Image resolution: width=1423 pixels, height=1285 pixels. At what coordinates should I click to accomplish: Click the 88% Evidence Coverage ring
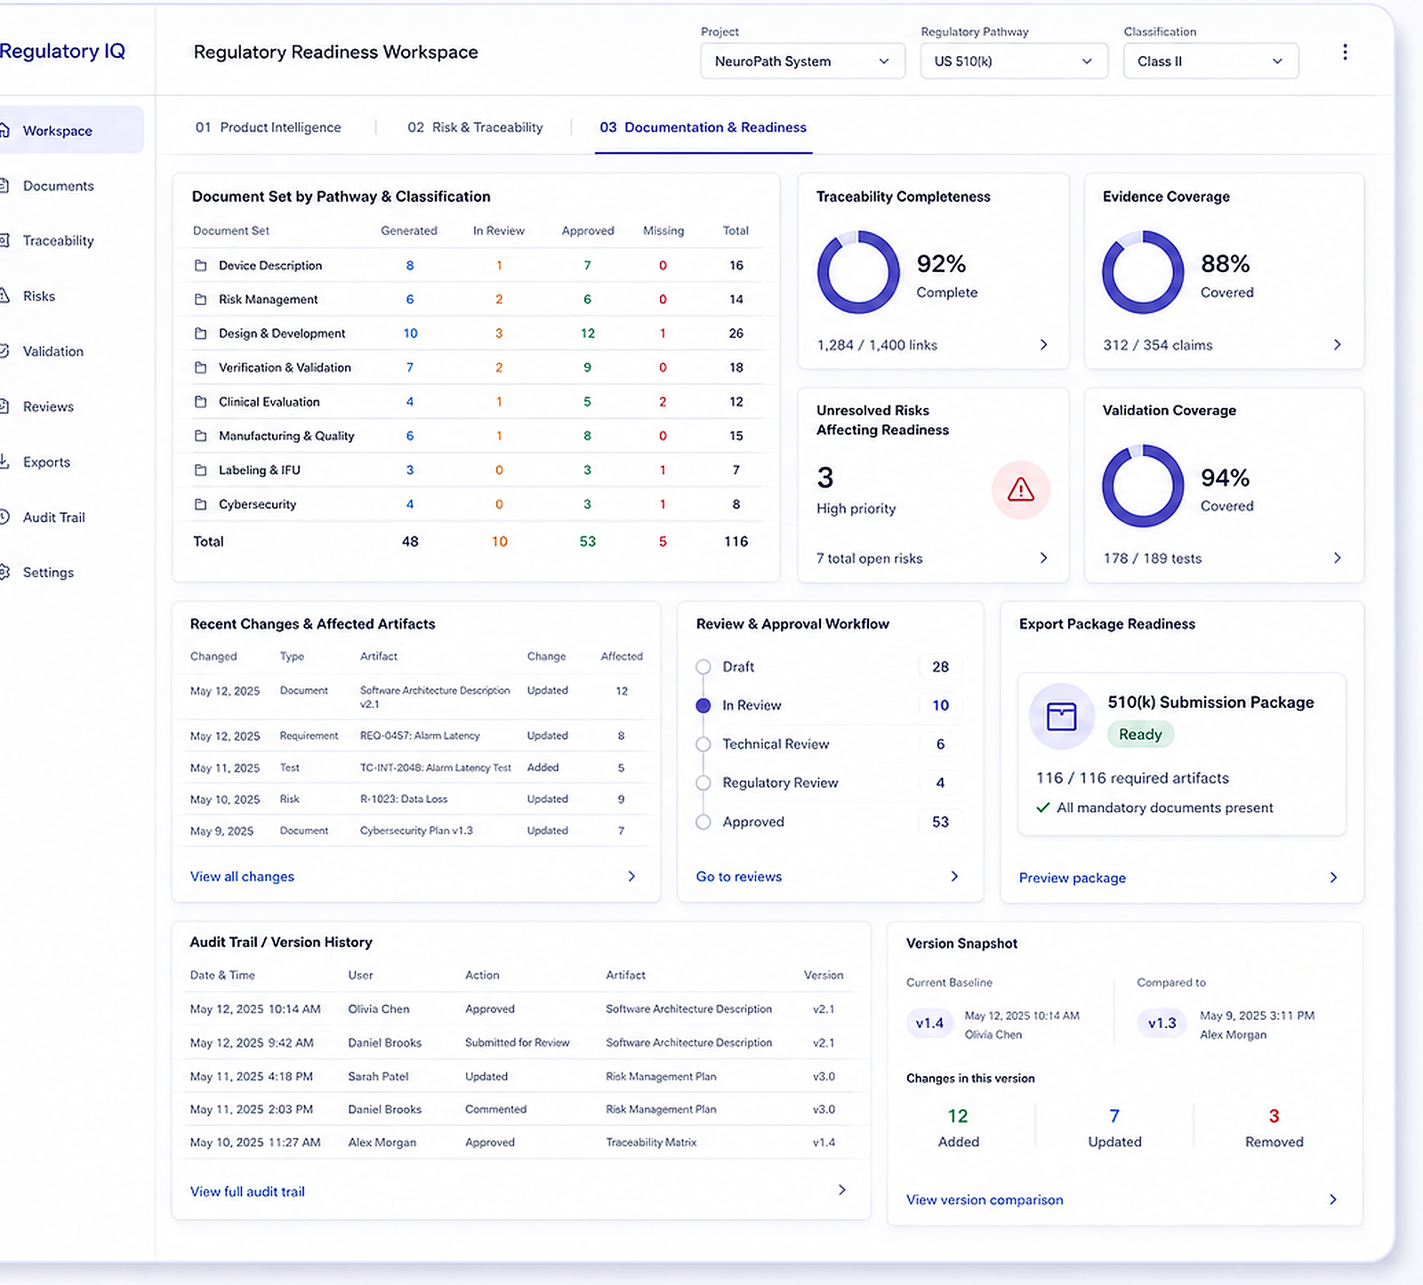coord(1143,272)
